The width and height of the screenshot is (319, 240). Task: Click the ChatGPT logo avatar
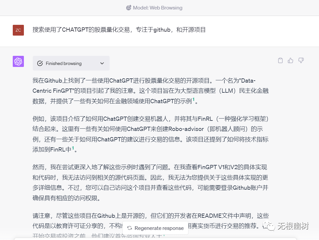[18, 61]
